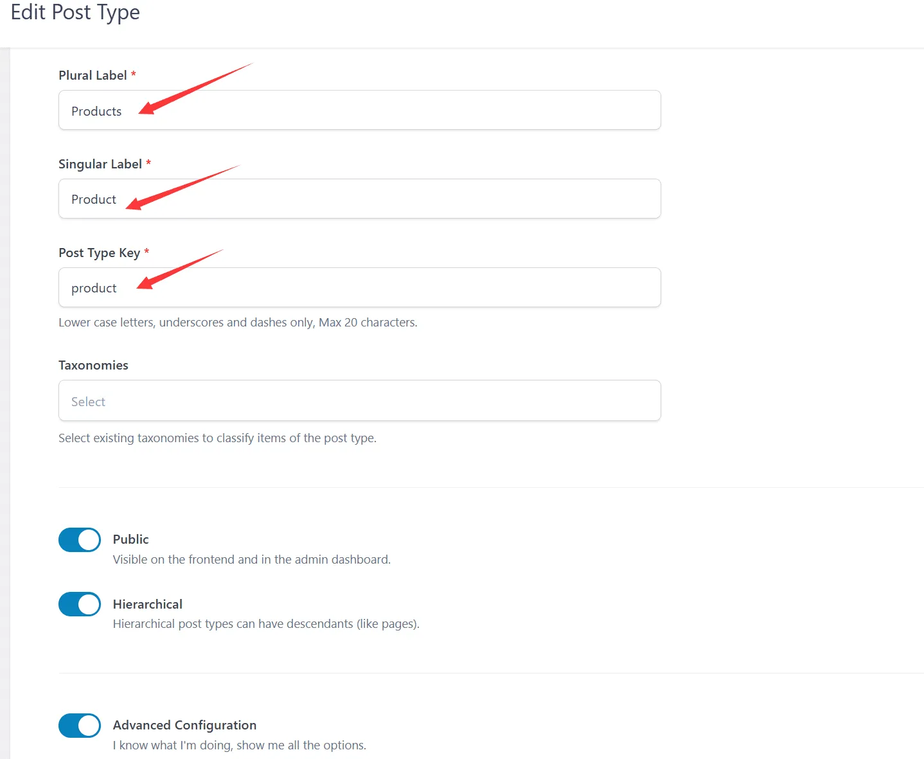
Task: Click the 'Max 20 characters' hint text
Action: pyautogui.click(x=368, y=323)
